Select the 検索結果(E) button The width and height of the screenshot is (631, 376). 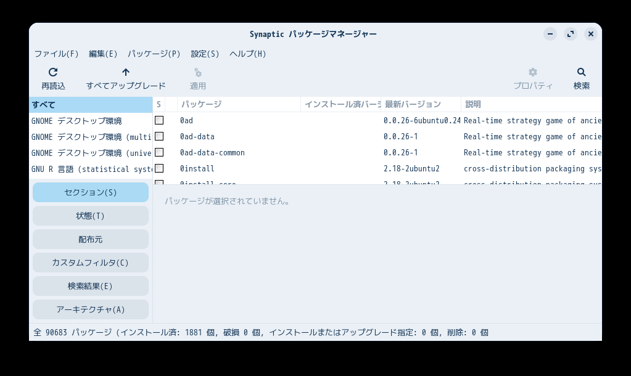(91, 286)
